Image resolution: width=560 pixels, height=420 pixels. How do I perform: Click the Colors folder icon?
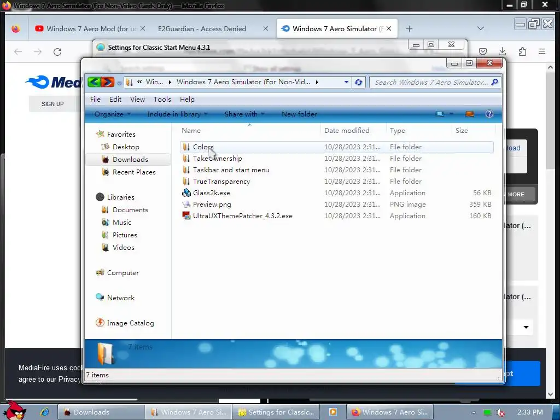pos(186,147)
